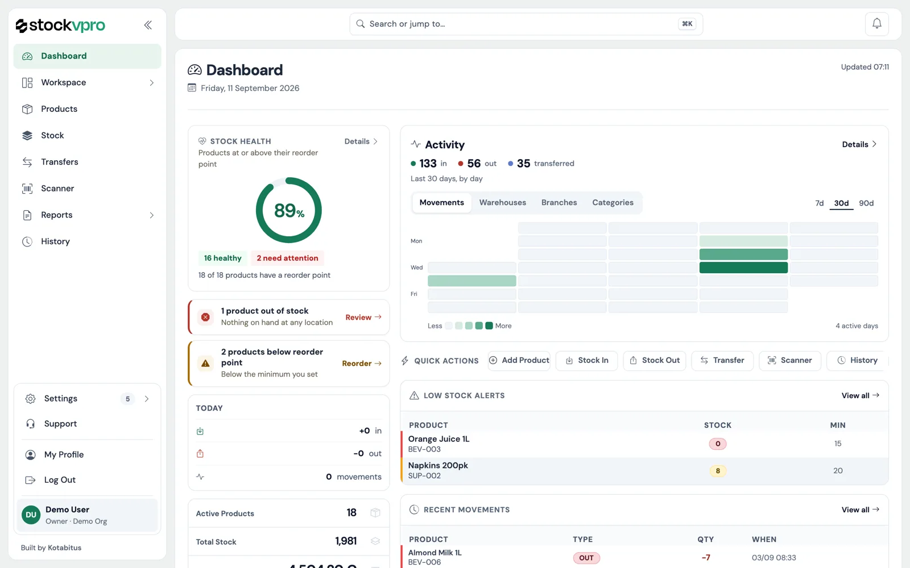Image resolution: width=910 pixels, height=568 pixels.
Task: Switch Activity to Movements tab
Action: (442, 203)
